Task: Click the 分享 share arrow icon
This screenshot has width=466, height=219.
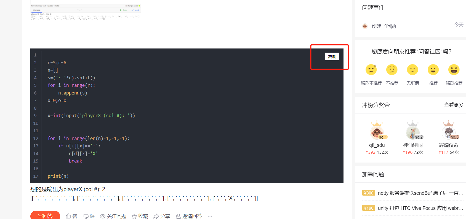Action: (x=156, y=216)
